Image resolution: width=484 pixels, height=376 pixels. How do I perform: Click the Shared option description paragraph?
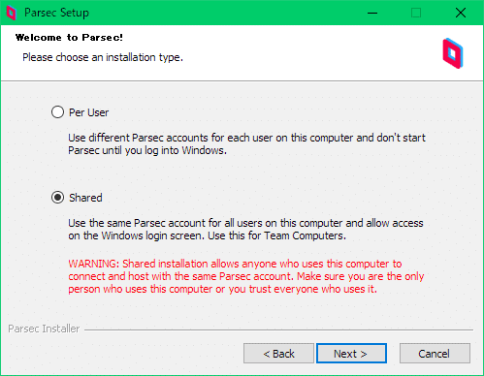245,230
